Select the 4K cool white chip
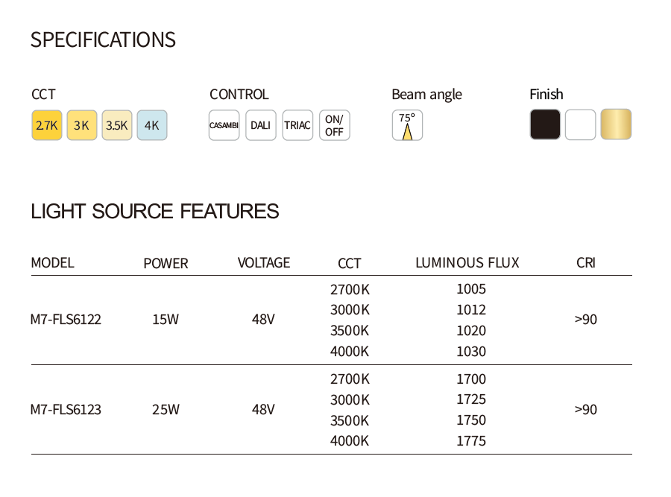Screen dimensions: 671x497 151,125
